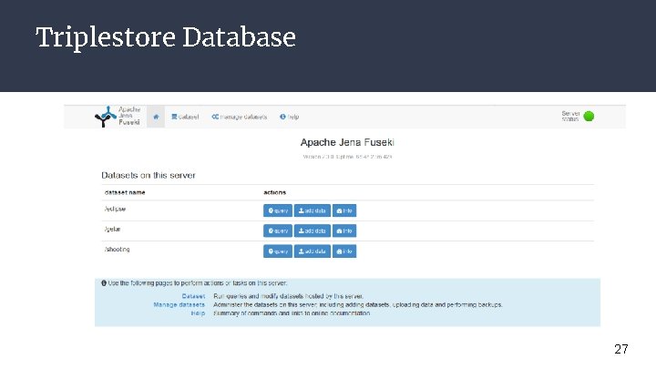Open the dataset tab in navbar
This screenshot has width=656, height=369.
click(x=185, y=117)
